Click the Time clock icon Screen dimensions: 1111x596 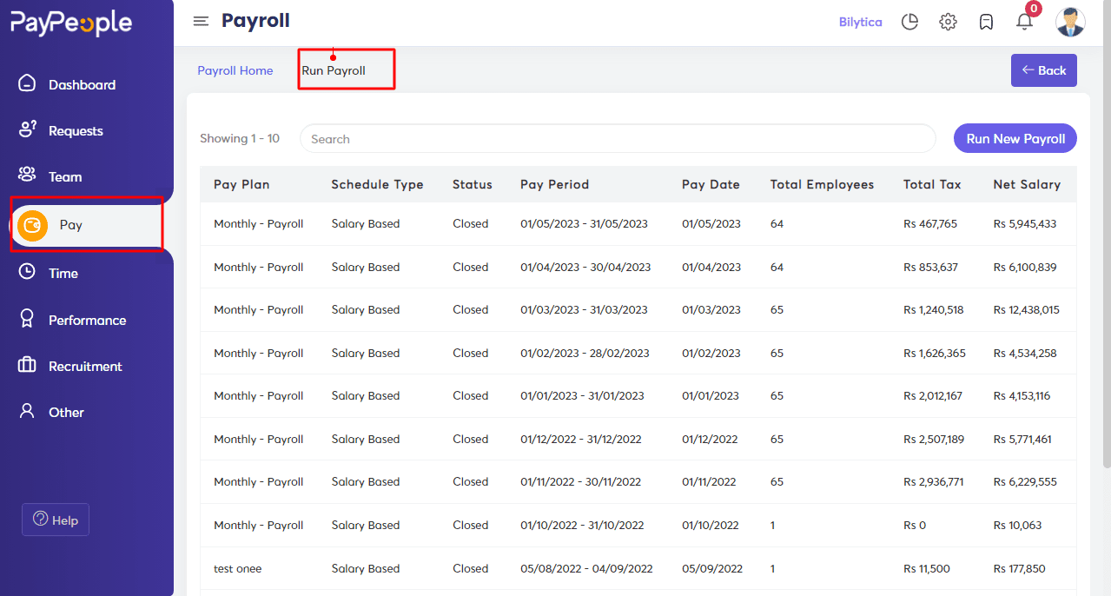27,272
